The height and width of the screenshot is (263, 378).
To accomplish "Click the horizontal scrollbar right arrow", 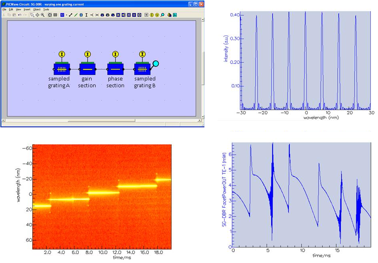I will pos(200,120).
